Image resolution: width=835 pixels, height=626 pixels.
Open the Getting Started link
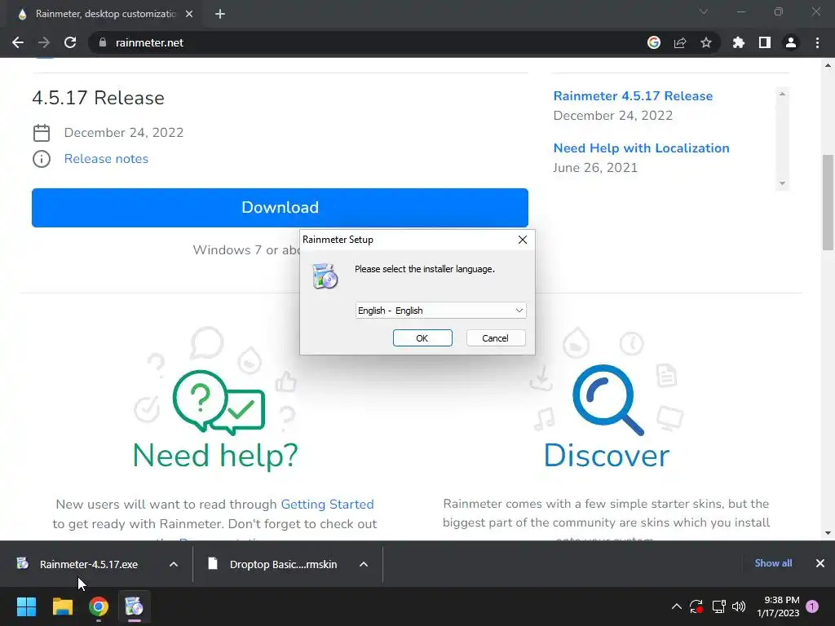point(327,504)
